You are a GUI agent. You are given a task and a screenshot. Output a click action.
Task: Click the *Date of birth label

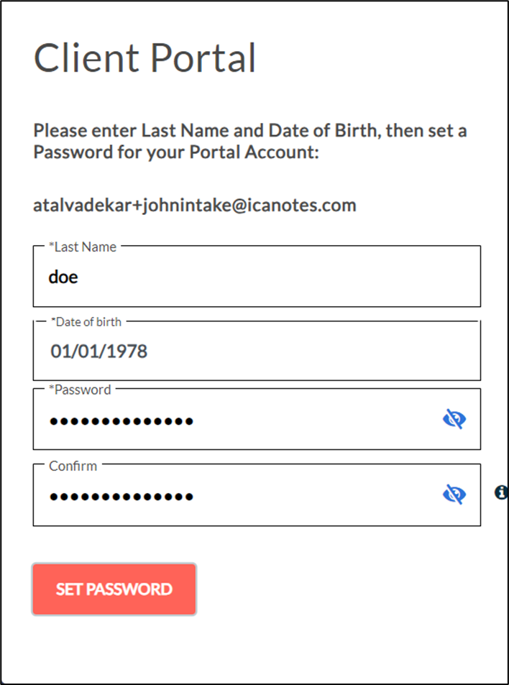pos(86,321)
